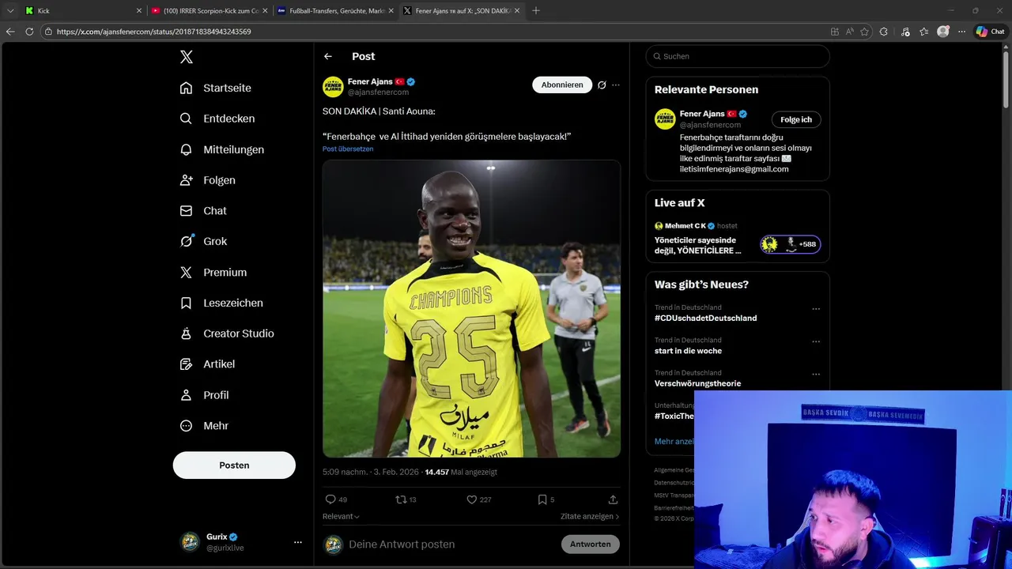Image resolution: width=1012 pixels, height=569 pixels.
Task: Click trend Verschwörungstheorie
Action: coord(697,383)
